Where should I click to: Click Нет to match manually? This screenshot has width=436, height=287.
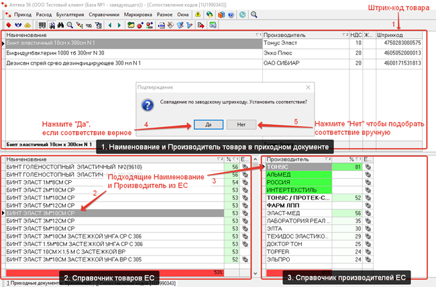pos(241,124)
